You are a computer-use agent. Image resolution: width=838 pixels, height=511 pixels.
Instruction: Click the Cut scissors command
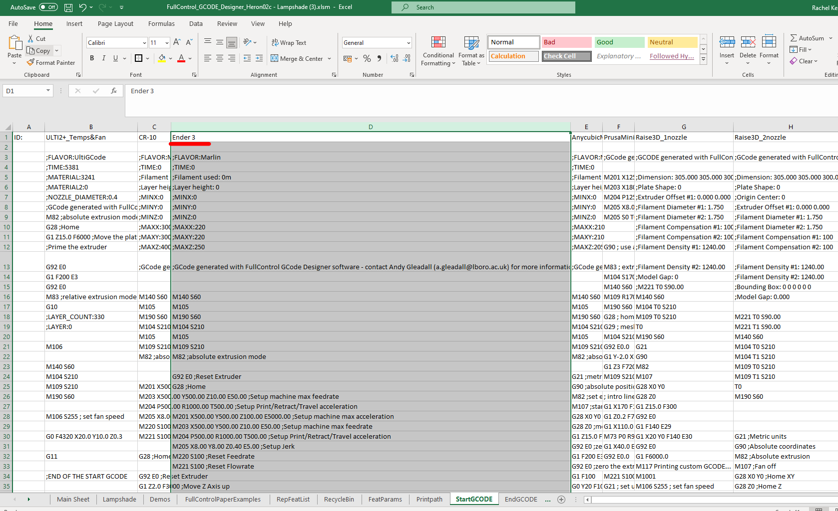click(x=36, y=38)
